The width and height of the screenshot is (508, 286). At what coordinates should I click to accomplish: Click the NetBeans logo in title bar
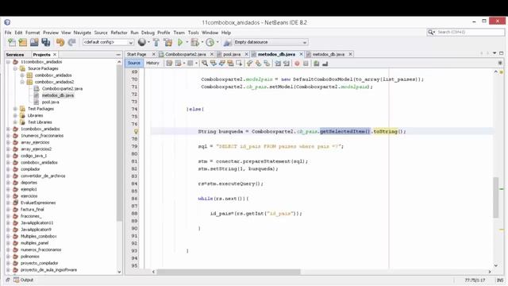pos(7,22)
